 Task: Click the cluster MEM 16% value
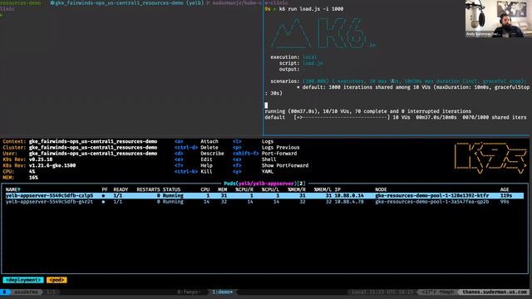pyautogui.click(x=33, y=178)
